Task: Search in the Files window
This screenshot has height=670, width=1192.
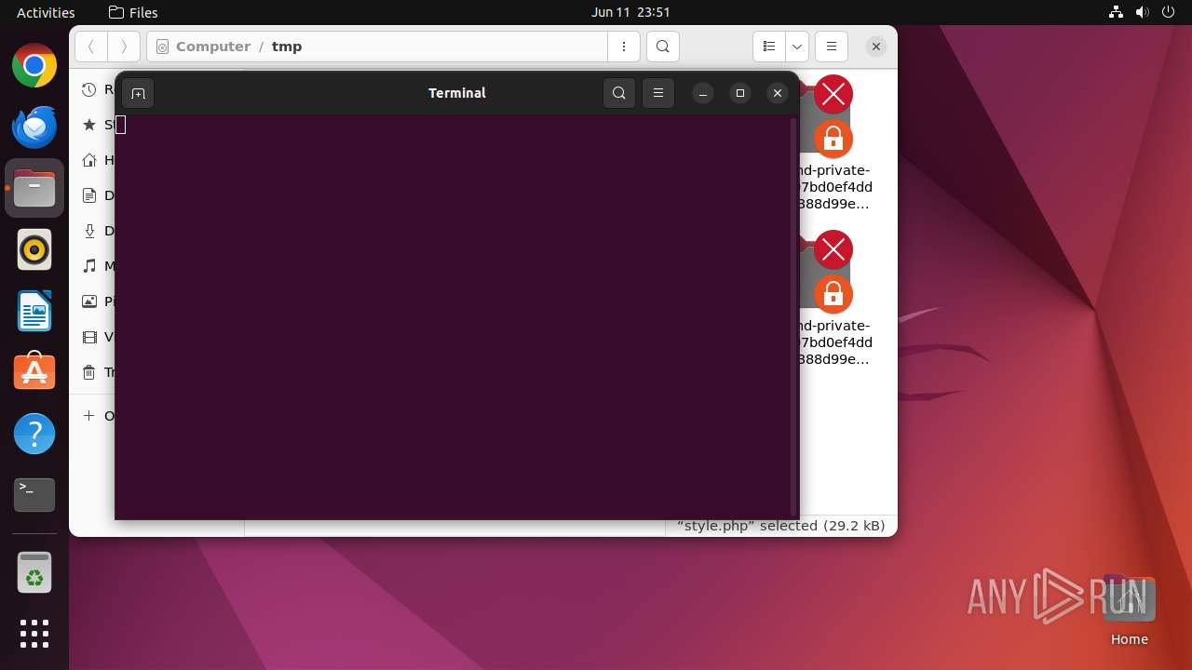Action: click(x=662, y=47)
